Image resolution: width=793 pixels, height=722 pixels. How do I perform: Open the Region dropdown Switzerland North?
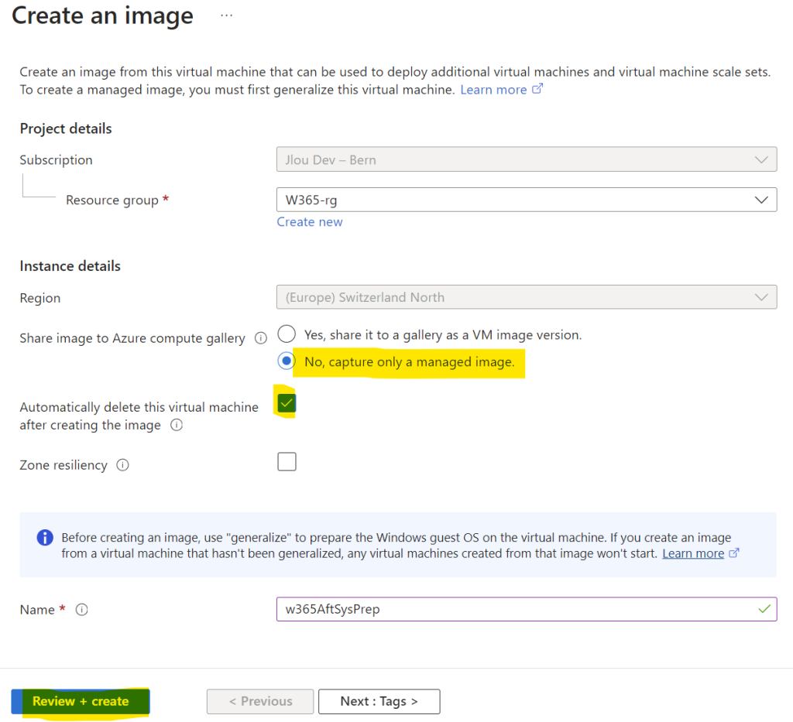point(527,297)
